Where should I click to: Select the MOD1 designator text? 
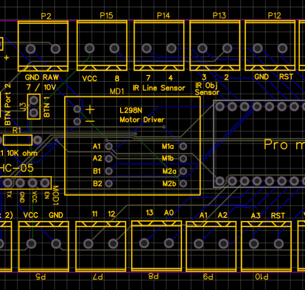[56, 195]
